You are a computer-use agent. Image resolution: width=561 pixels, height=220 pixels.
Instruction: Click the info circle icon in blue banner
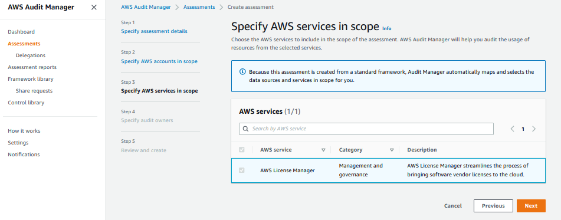(242, 71)
